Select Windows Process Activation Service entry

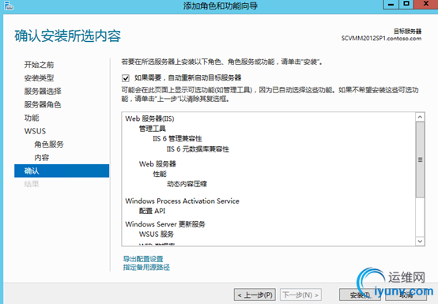(x=182, y=201)
